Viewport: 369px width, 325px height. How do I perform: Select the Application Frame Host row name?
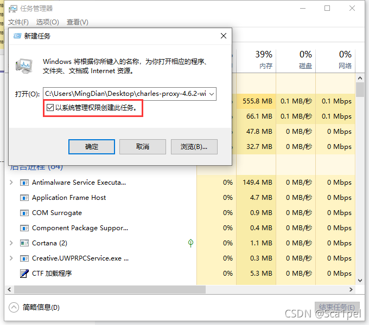point(69,198)
